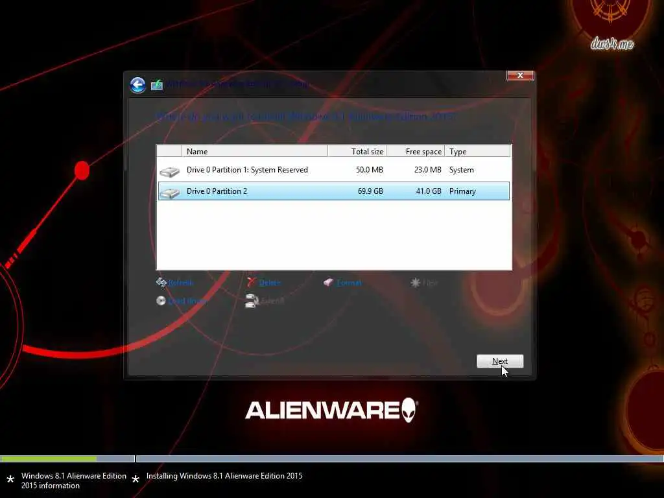Click the 41.0 GB free space cell
664x498 pixels.
(429, 191)
